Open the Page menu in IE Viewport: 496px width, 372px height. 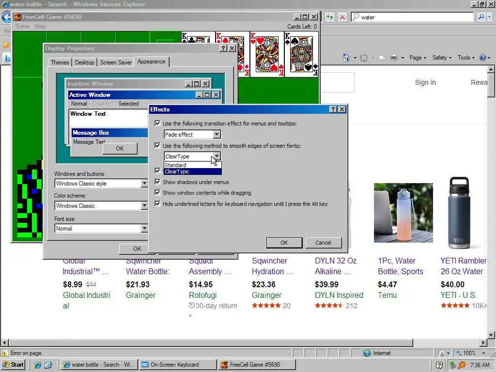(418, 58)
